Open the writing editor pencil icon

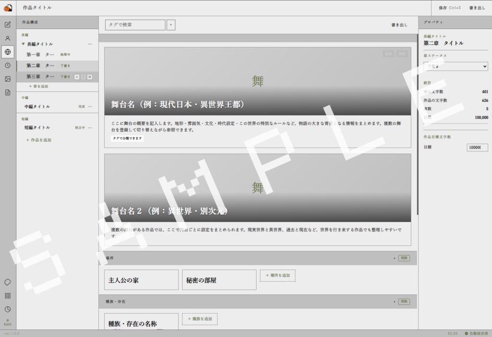click(8, 25)
